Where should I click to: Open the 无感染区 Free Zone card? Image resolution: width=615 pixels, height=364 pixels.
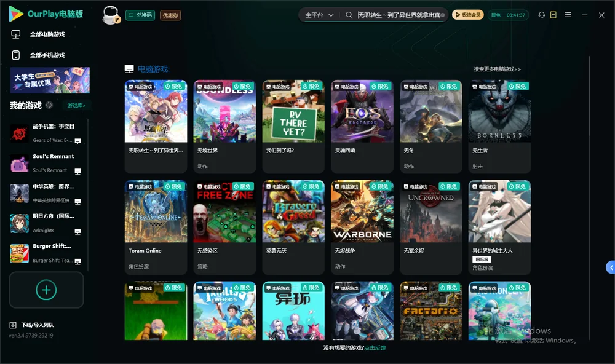pyautogui.click(x=224, y=227)
